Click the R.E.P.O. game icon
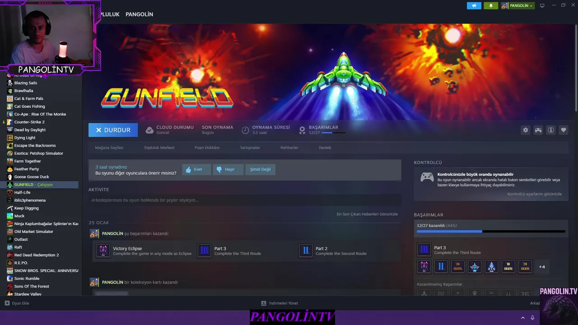Viewport: 578px width, 325px height. pyautogui.click(x=10, y=263)
